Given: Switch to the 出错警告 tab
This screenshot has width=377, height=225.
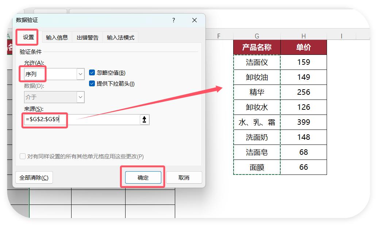Looking at the screenshot, I should pyautogui.click(x=88, y=38).
